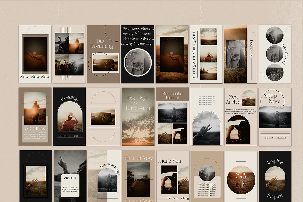303x202 pixels.
Task: Click 'Use this space to tell people' paragraph
Action: click(x=70, y=190)
